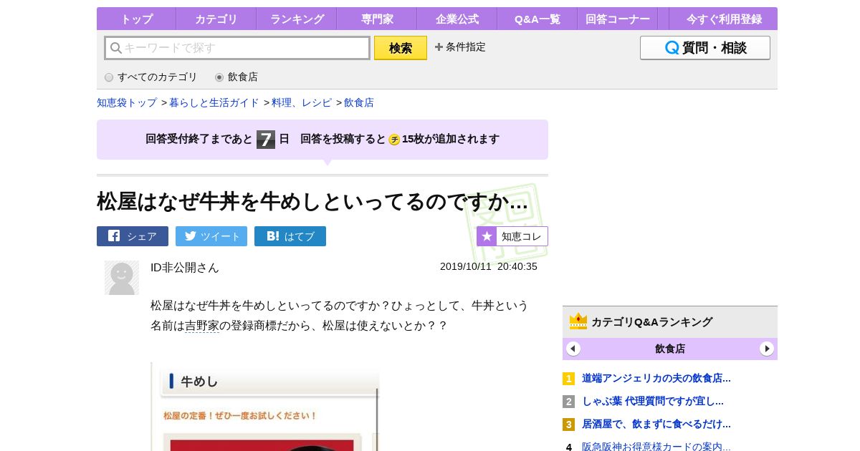Click the keyword search input field

(x=237, y=48)
